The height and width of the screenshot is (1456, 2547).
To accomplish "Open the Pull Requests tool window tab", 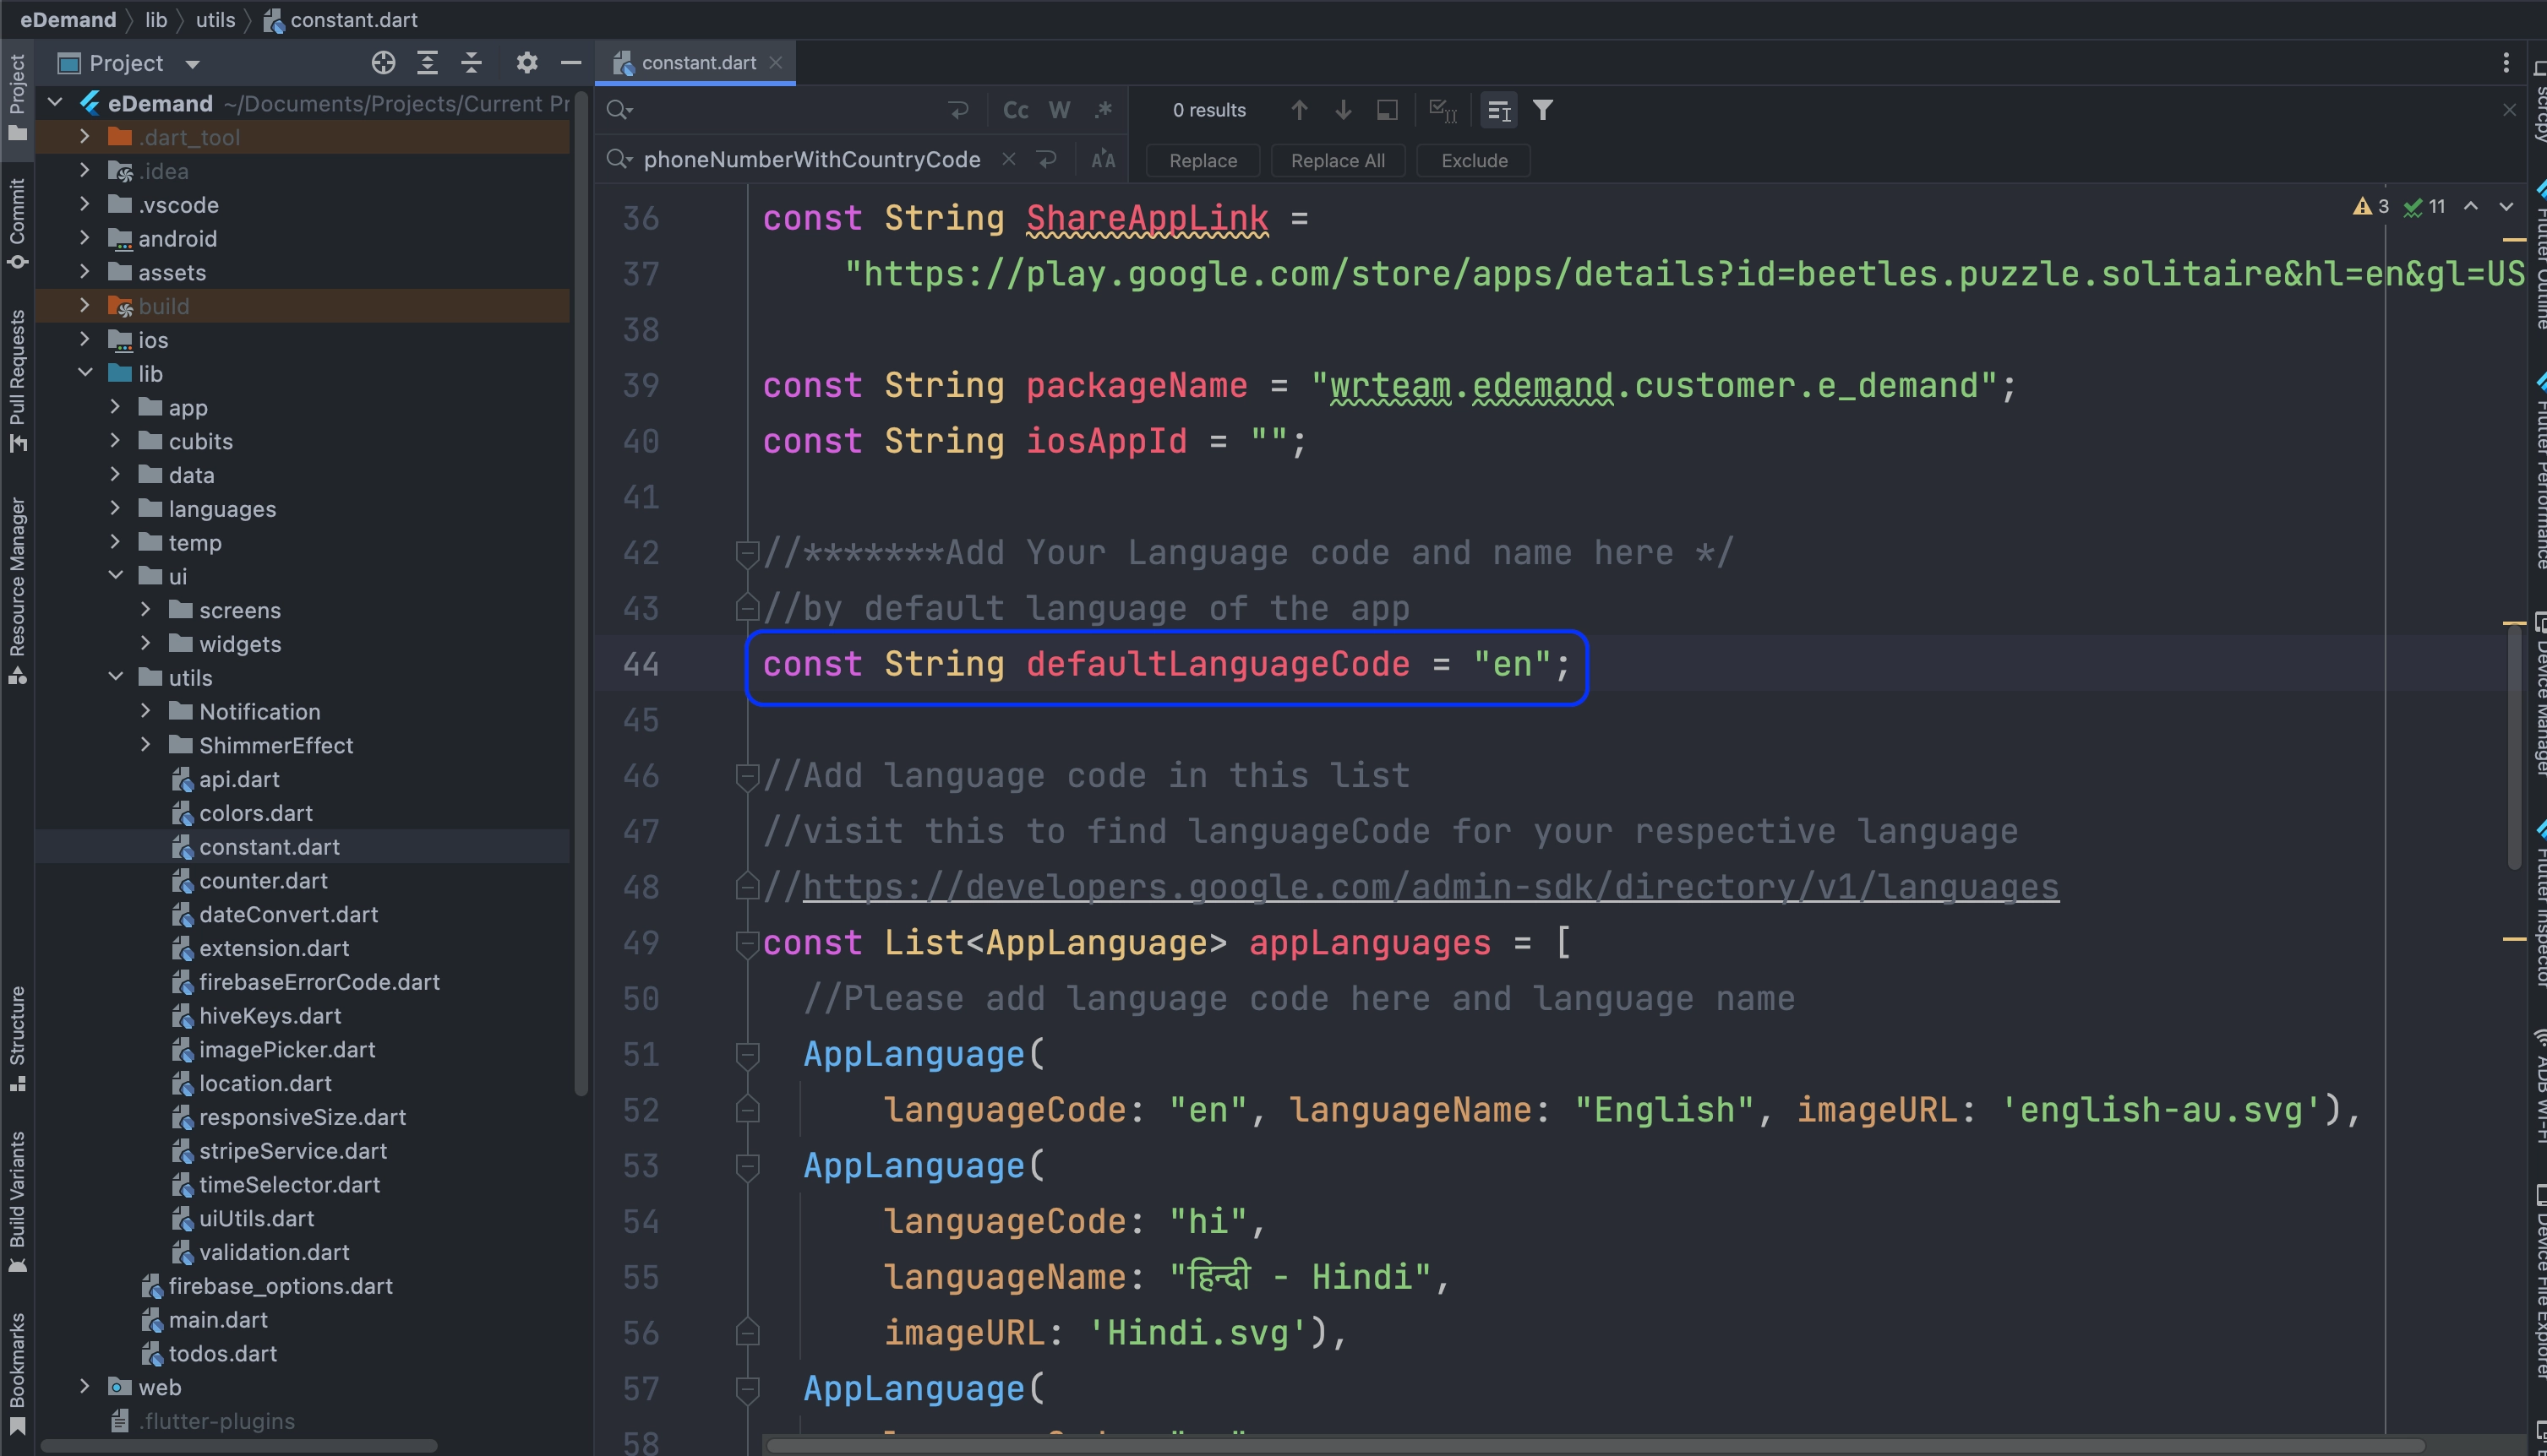I will tap(17, 380).
